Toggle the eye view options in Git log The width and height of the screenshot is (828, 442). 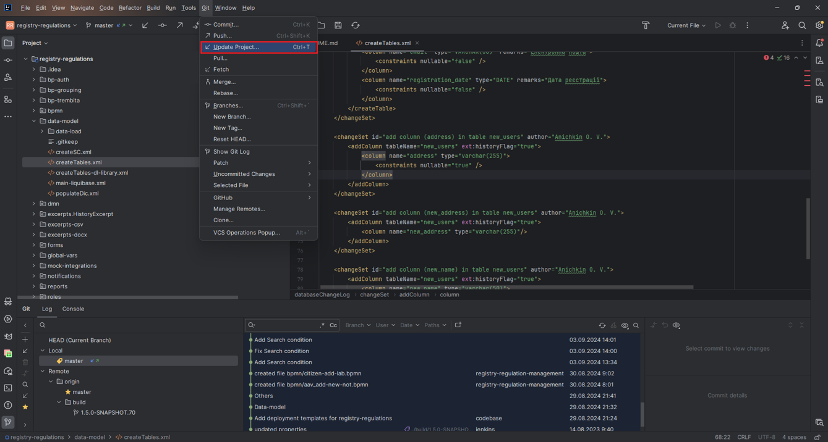[x=625, y=325]
